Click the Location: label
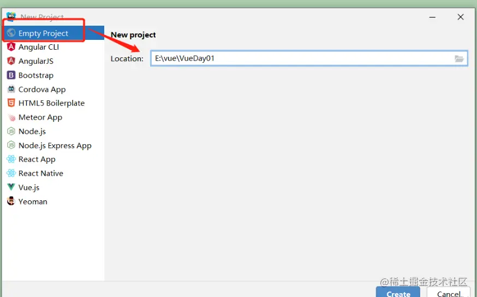Viewport: 477px width, 297px height. tap(127, 58)
